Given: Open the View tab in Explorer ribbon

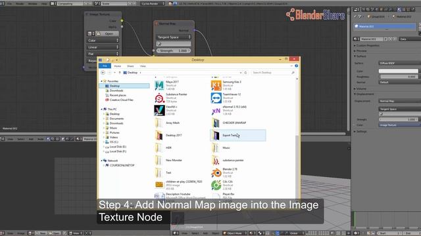Looking at the screenshot, I should [143, 66].
